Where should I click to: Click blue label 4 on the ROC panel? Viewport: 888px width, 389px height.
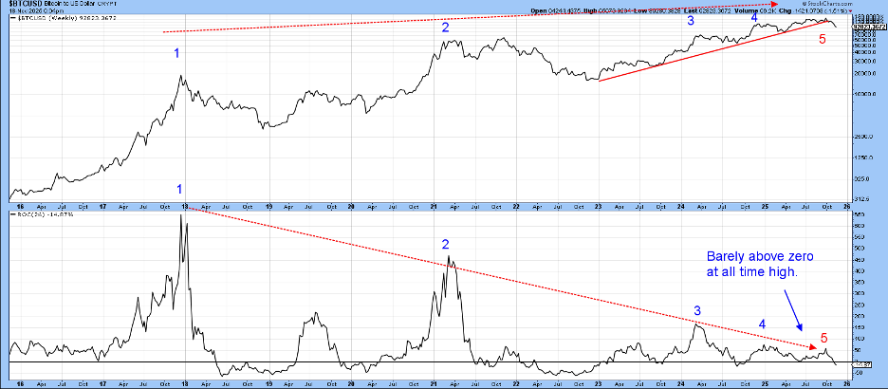pos(761,324)
